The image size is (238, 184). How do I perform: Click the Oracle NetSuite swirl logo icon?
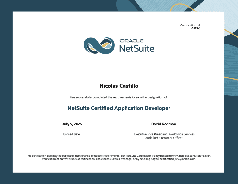tap(99, 45)
